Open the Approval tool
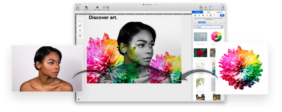Screen dimensions: 282x112 point(86,7)
